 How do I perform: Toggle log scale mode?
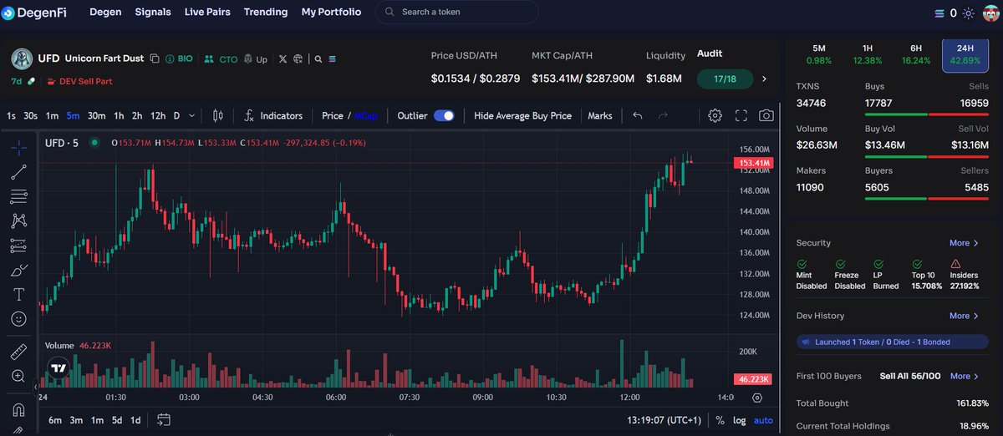click(740, 420)
